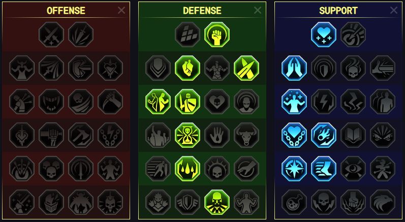Reset the Offense tree with X
This screenshot has width=405, height=222.
click(121, 10)
